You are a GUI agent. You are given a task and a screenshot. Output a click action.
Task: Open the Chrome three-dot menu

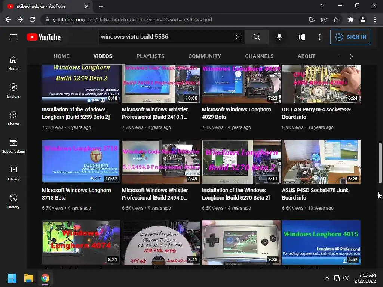(375, 19)
